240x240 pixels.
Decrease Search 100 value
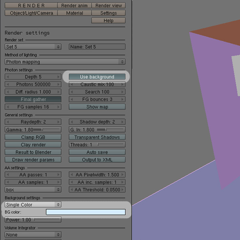click(x=72, y=92)
